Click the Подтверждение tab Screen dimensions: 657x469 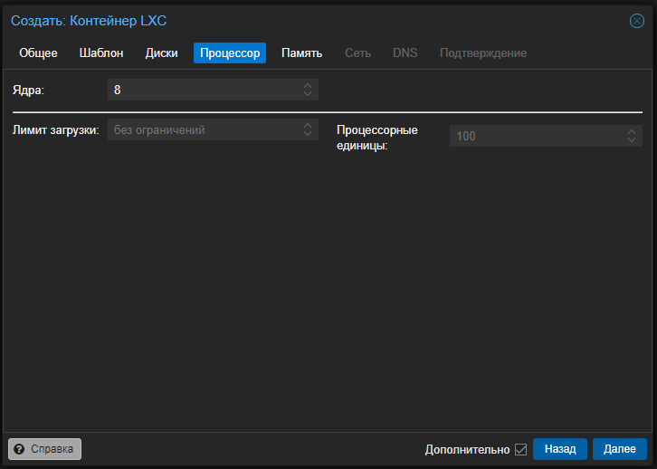click(x=483, y=53)
